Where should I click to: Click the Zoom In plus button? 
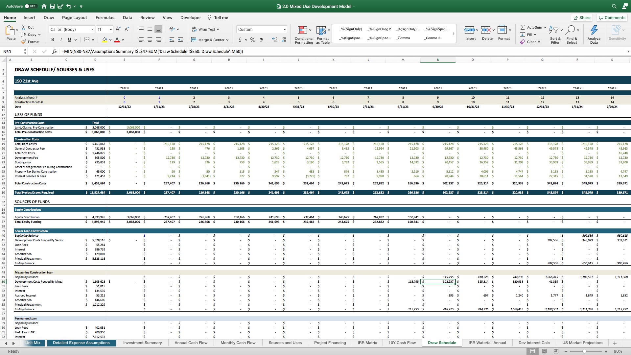[606, 351]
